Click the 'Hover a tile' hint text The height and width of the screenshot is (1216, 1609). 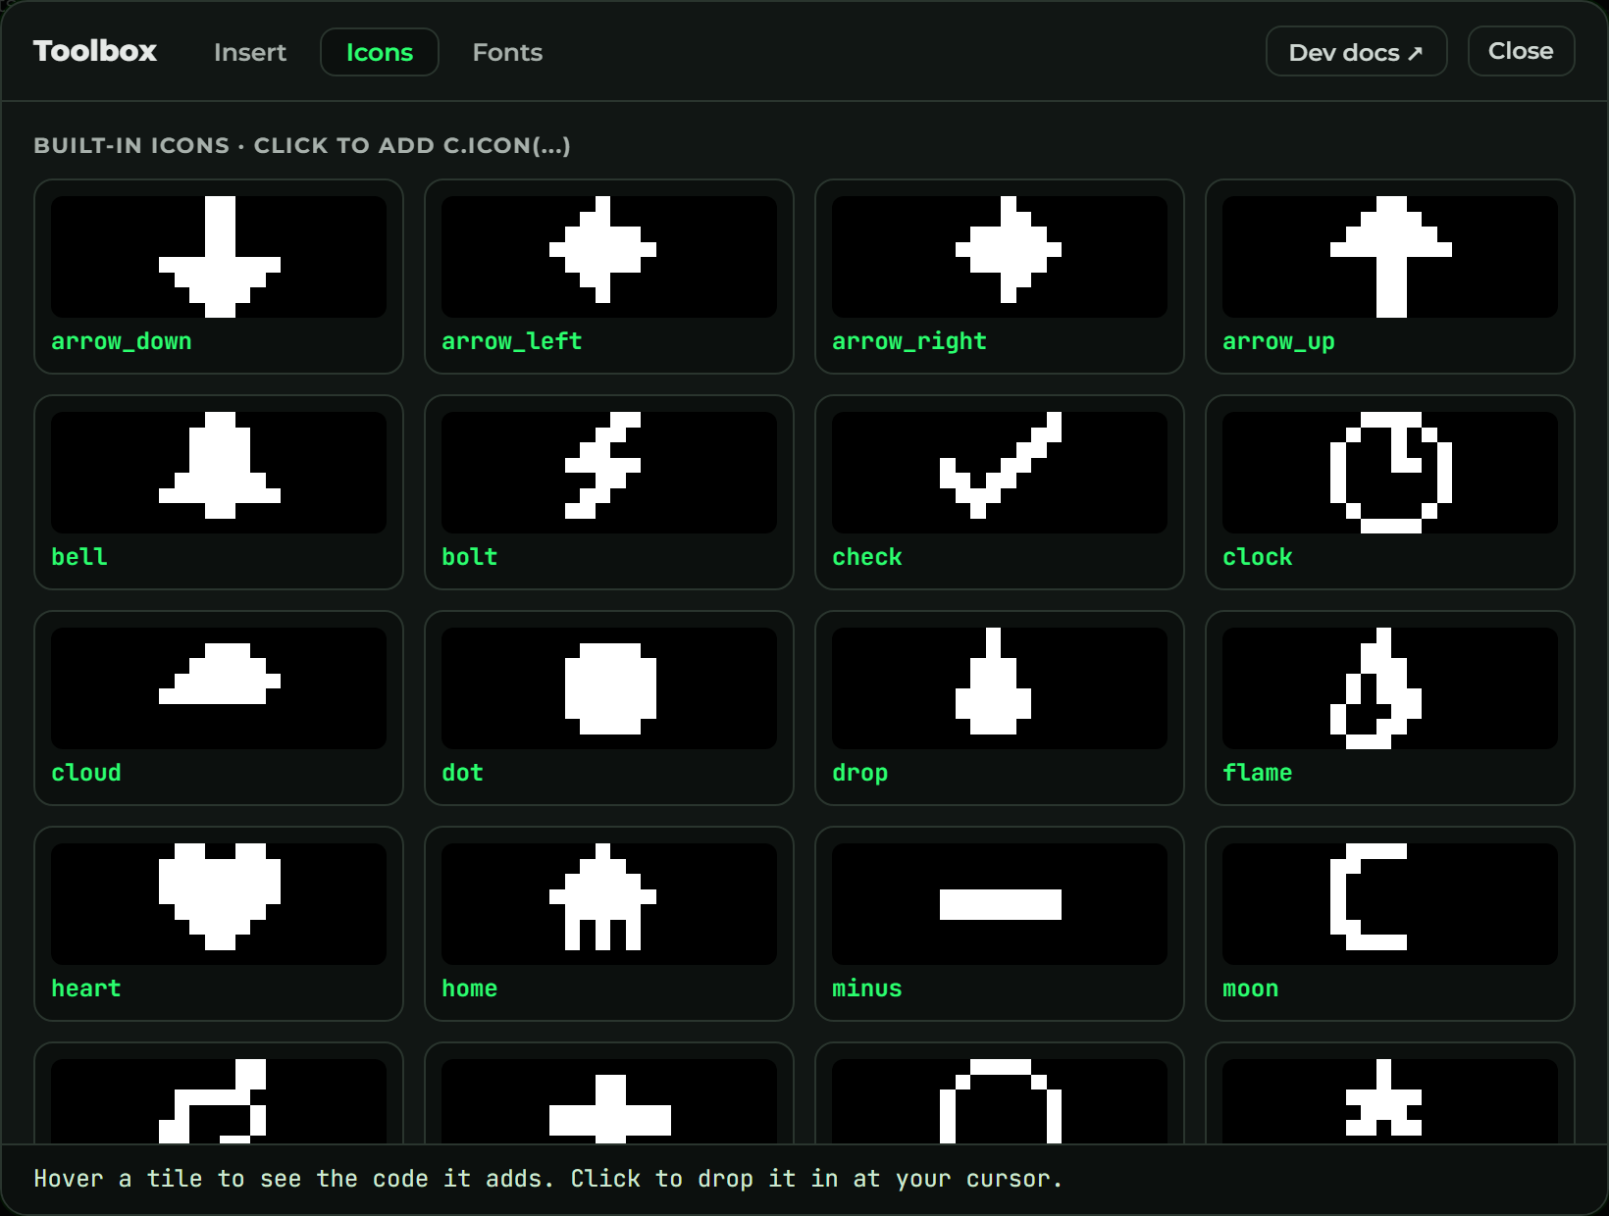pos(548,1179)
